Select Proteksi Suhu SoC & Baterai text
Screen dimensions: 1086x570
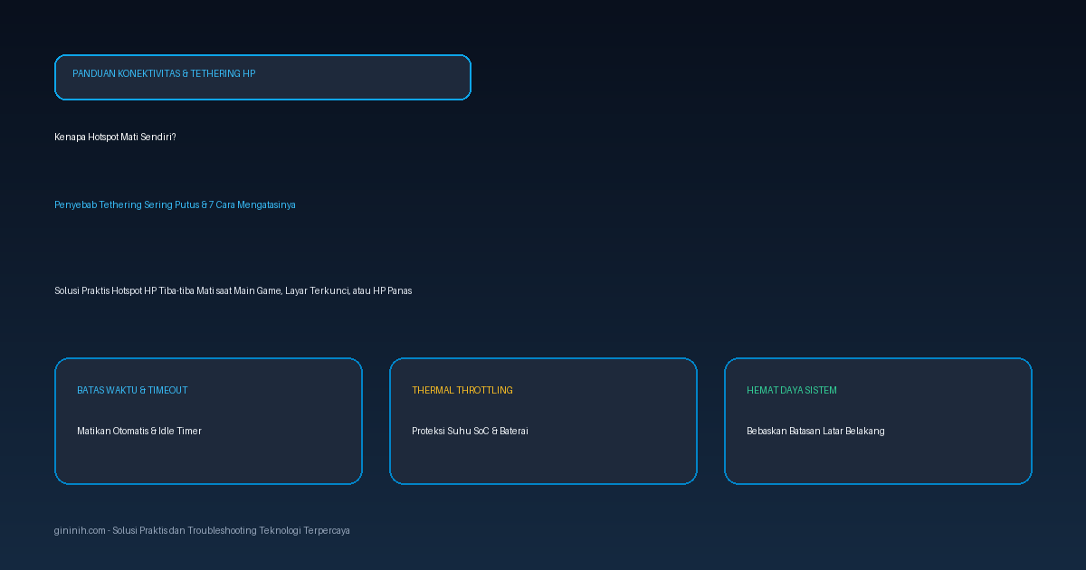pyautogui.click(x=470, y=431)
